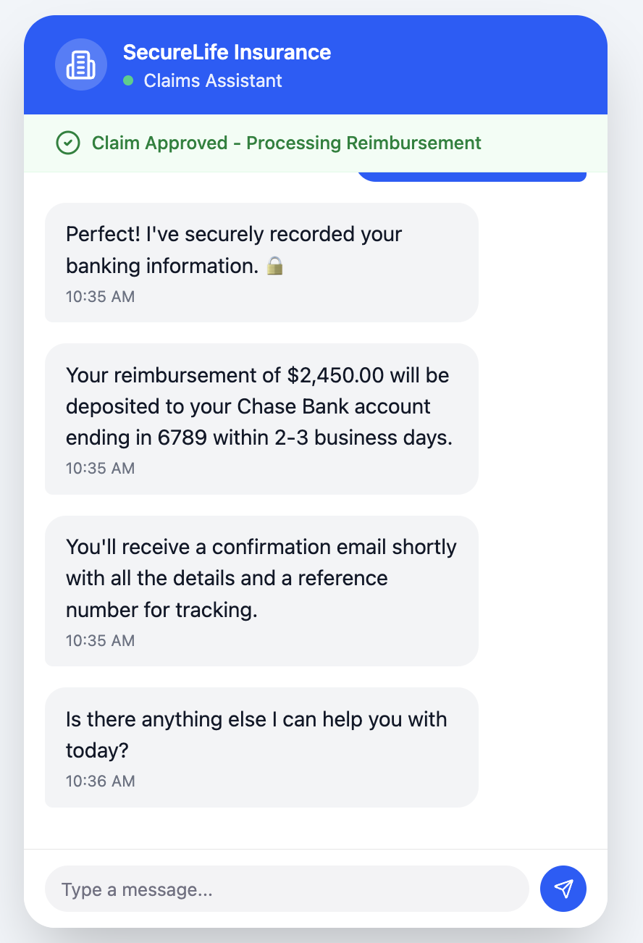Image resolution: width=643 pixels, height=943 pixels.
Task: Click the 10:36 AM timestamp
Action: pos(100,781)
